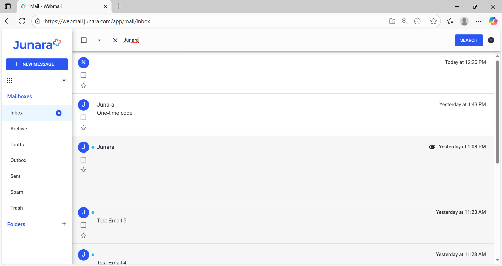
Task: Open the Sent mailbox
Action: click(37, 176)
